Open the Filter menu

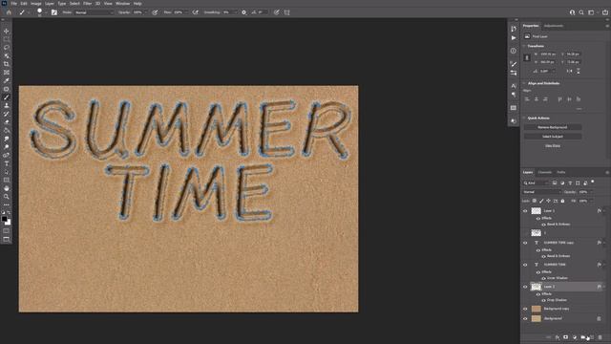(x=87, y=4)
